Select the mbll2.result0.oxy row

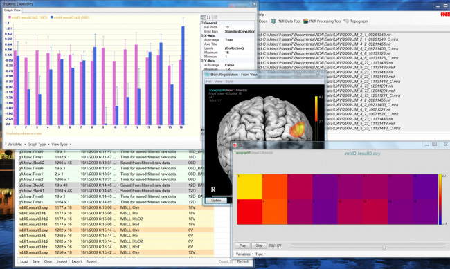(116, 252)
